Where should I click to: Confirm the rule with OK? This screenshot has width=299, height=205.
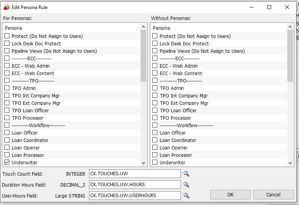tap(230, 195)
